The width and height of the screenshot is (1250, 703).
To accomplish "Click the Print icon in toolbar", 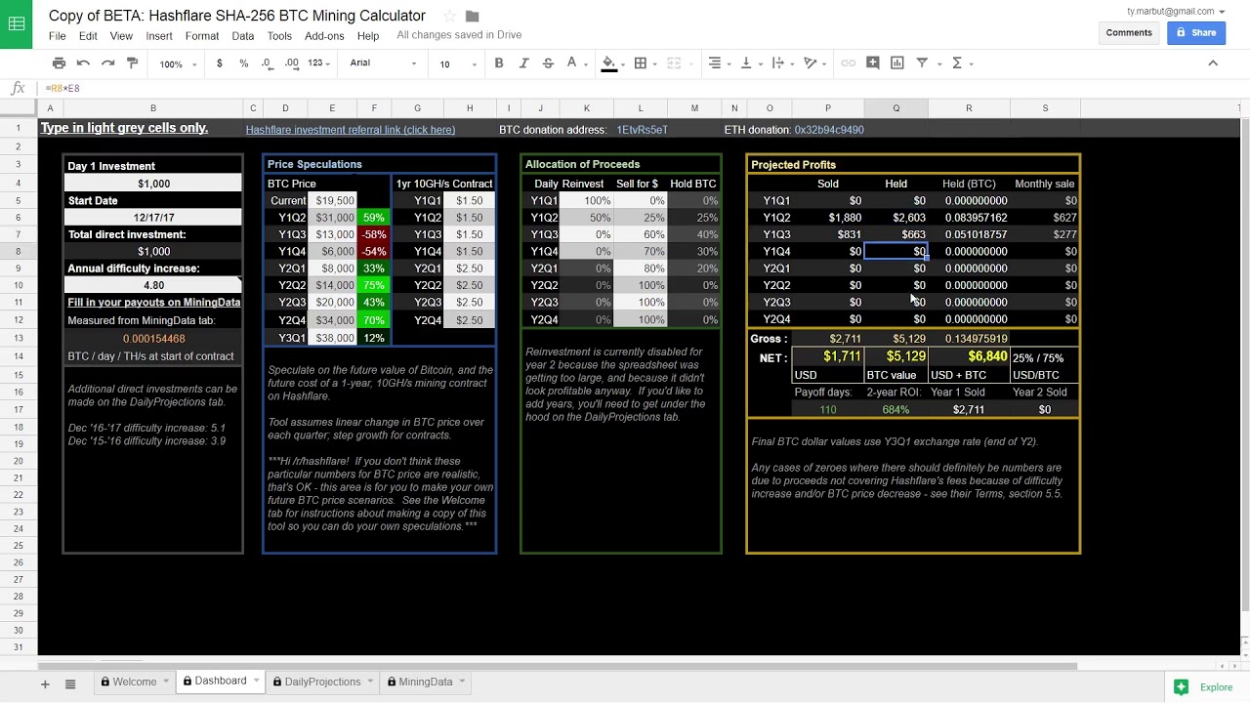I will pyautogui.click(x=59, y=62).
